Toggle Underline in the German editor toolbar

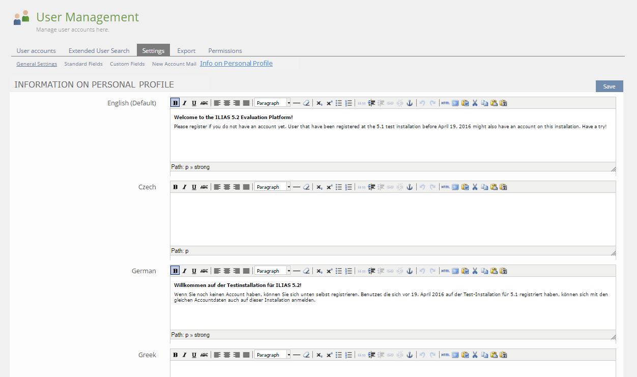tap(194, 271)
